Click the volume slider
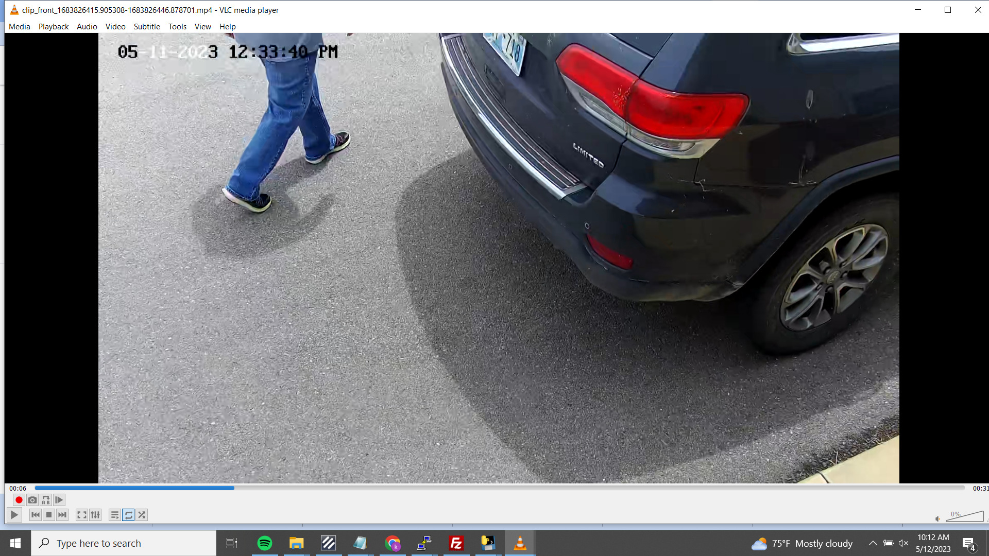The width and height of the screenshot is (989, 556). coord(965,516)
